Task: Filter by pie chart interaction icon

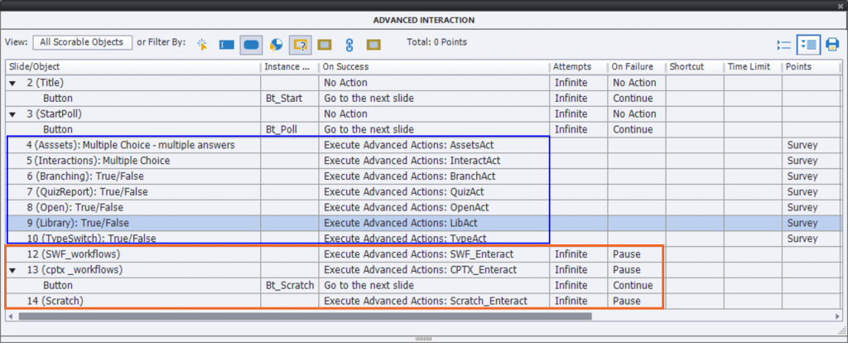Action: pyautogui.click(x=276, y=44)
